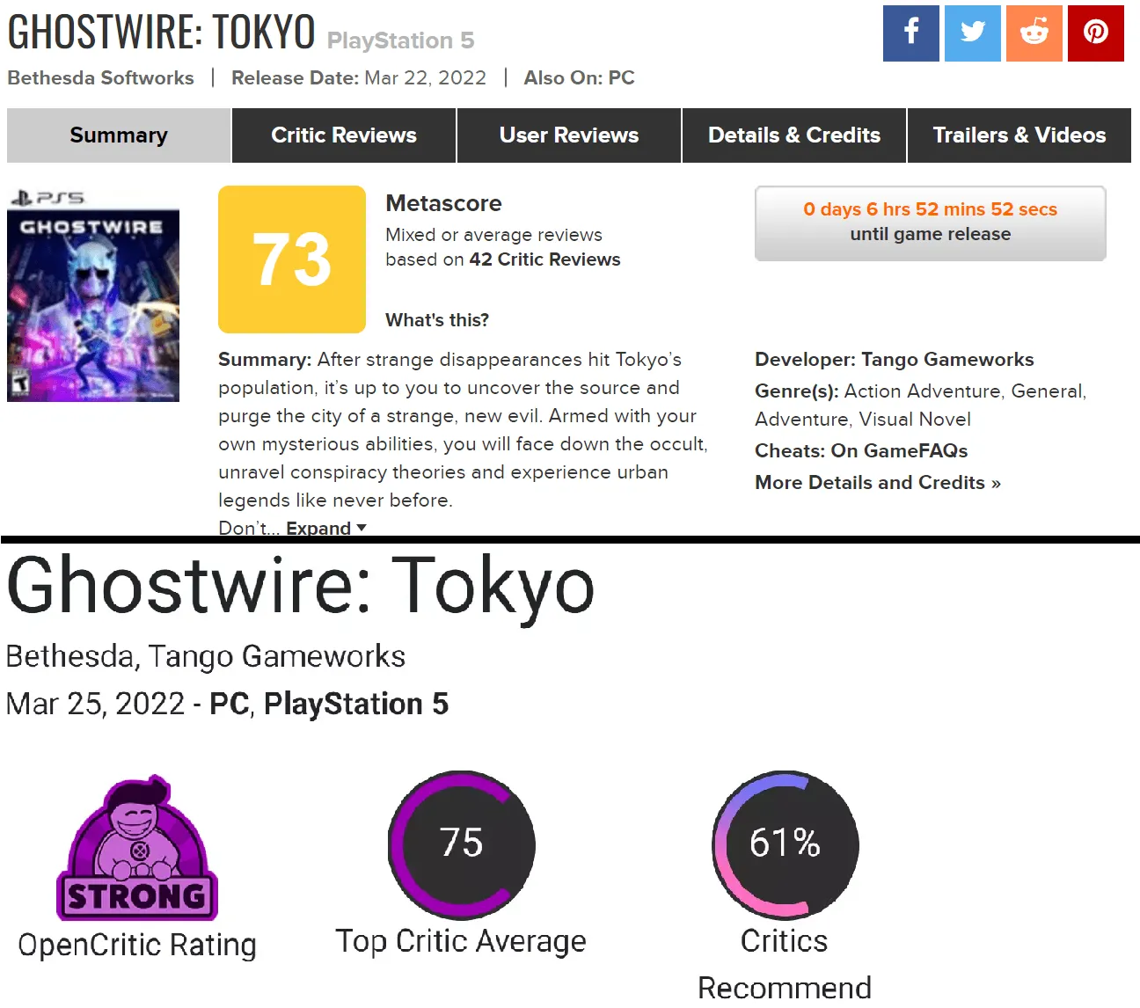Share the page on Twitter
The height and width of the screenshot is (1008, 1140).
(973, 33)
